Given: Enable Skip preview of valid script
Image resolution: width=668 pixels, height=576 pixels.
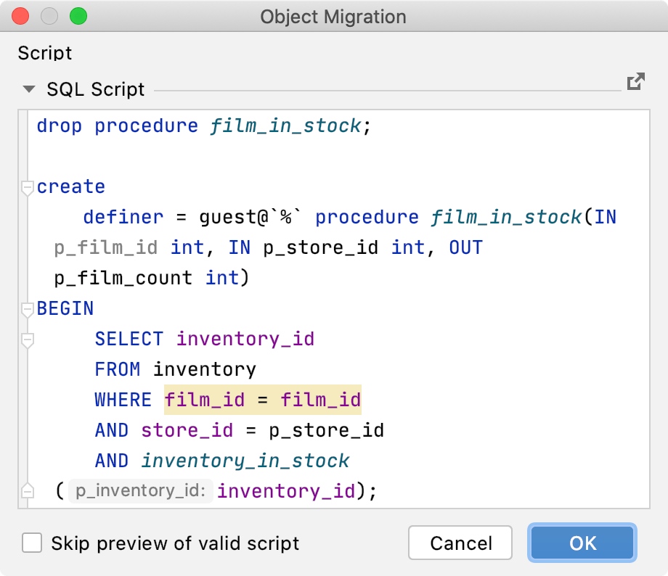Looking at the screenshot, I should tap(32, 543).
